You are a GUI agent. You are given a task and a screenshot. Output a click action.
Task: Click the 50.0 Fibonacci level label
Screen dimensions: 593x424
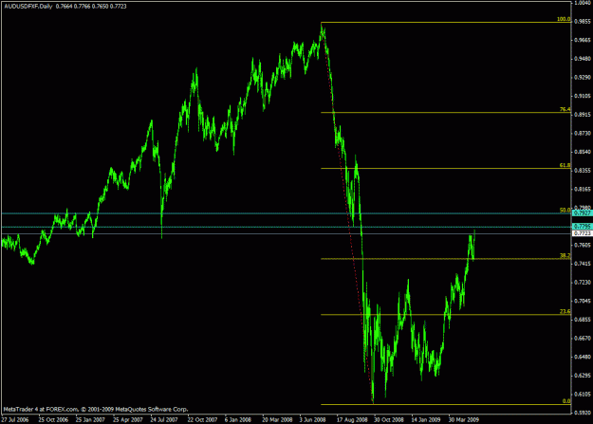(x=565, y=211)
